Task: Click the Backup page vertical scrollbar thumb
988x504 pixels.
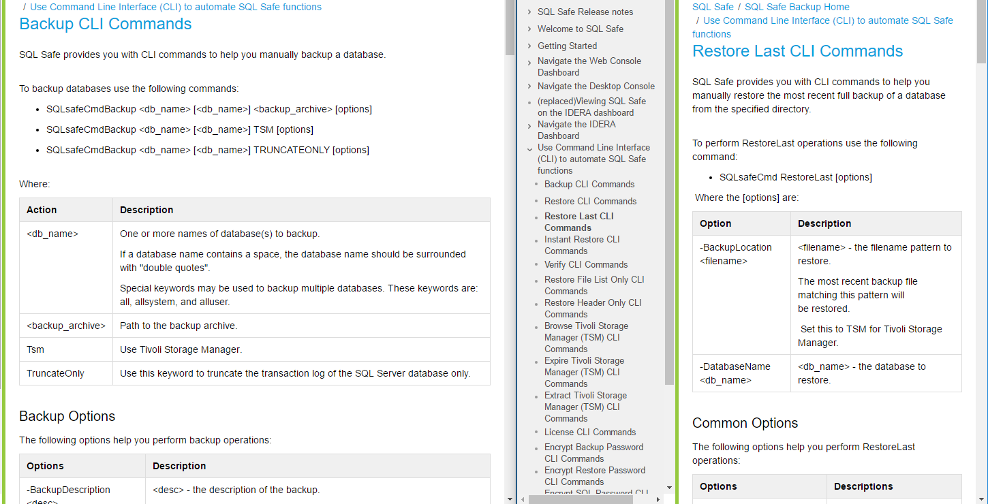Action: click(510, 27)
